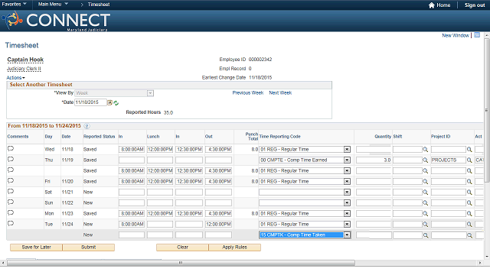490x275 pixels.
Task: Click Home icon in top bar
Action: click(432, 5)
